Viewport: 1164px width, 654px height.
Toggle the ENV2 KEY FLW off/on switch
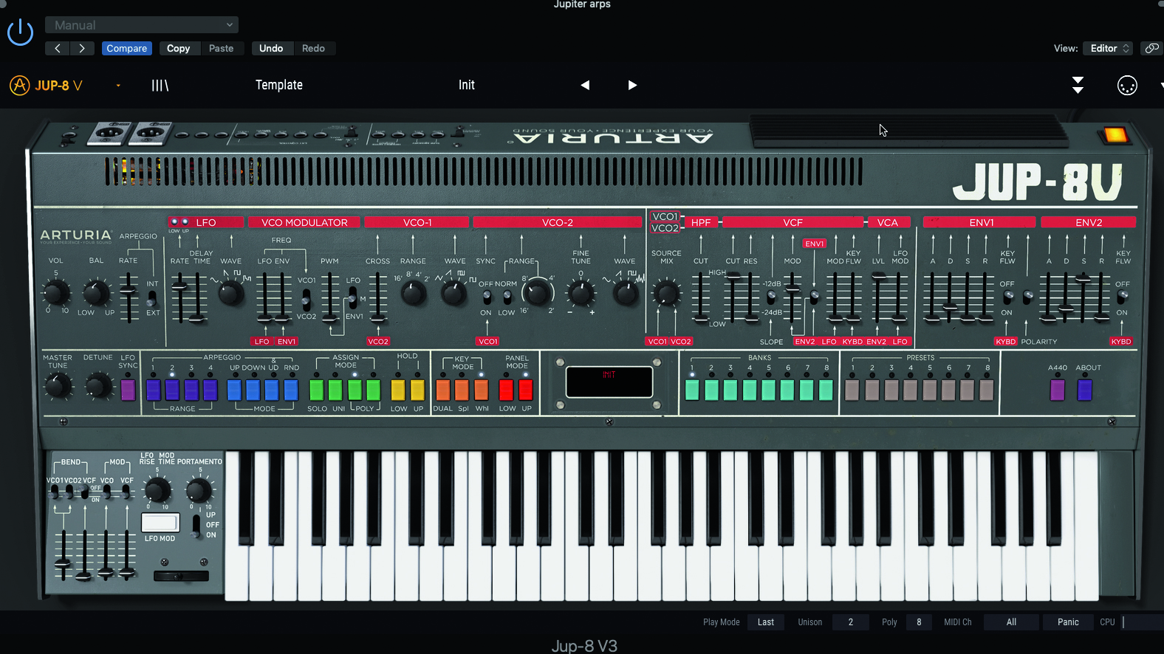[x=1123, y=297]
